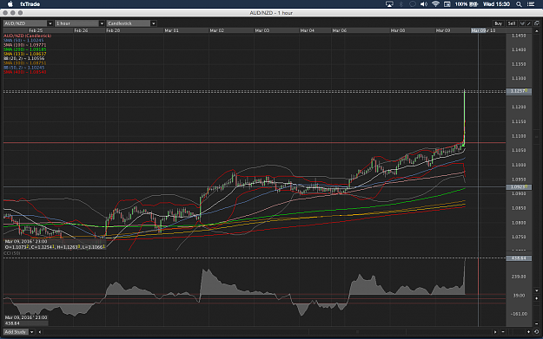Select the green SMA (200) legend entry
This screenshot has height=339, width=543.
(24, 49)
